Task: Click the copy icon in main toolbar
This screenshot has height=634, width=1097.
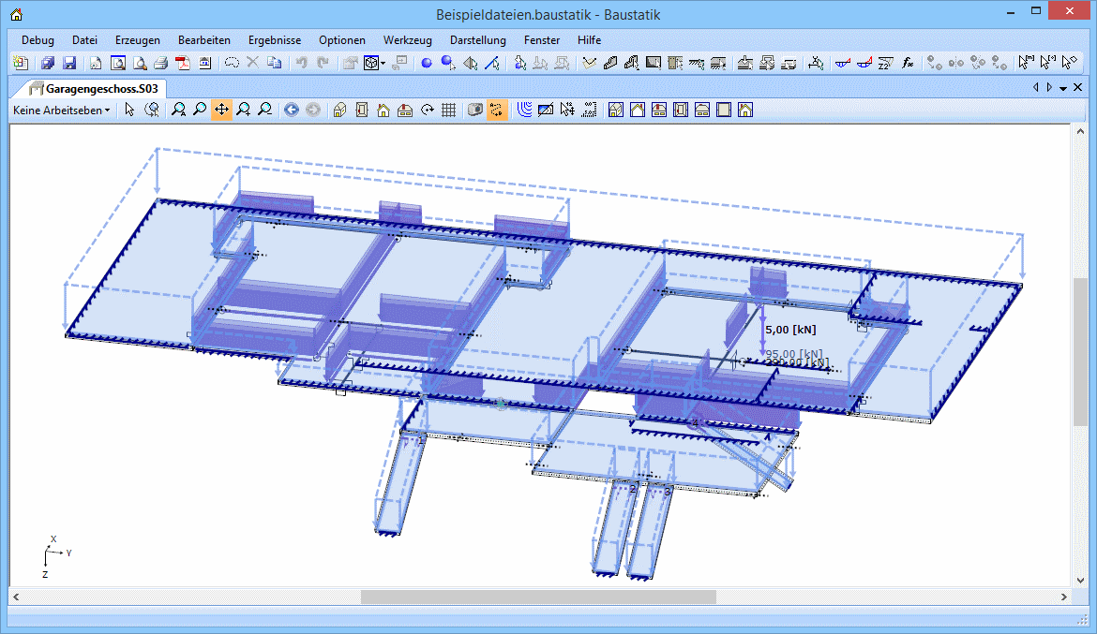Action: tap(274, 64)
